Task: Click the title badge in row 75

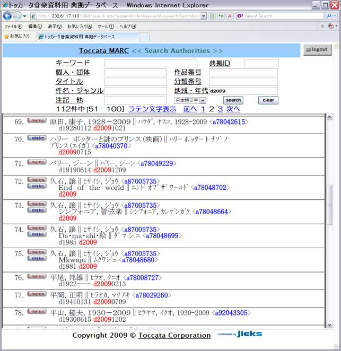Action: point(37,258)
